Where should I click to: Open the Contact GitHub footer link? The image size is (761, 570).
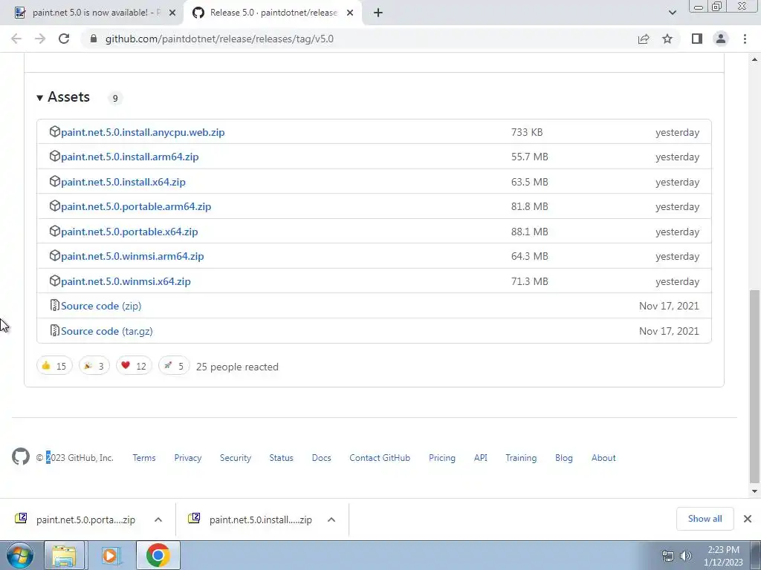380,457
